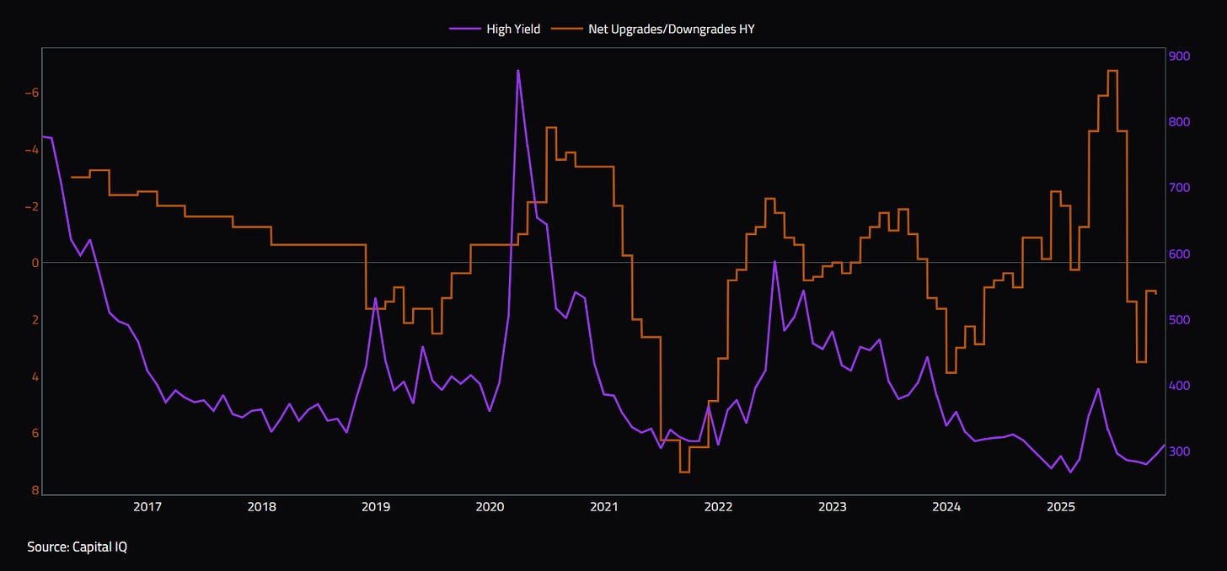This screenshot has height=571, width=1227.
Task: Click the 2020 x-axis label
Action: click(490, 506)
